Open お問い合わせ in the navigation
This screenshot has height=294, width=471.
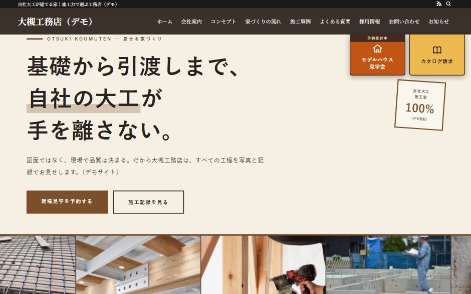(x=404, y=21)
